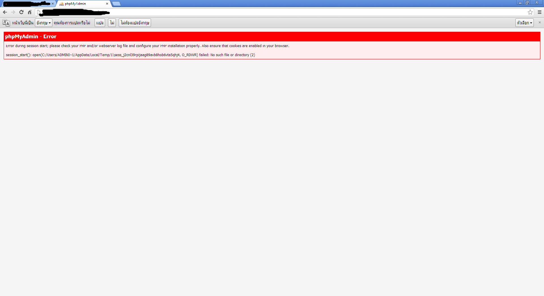The height and width of the screenshot is (296, 544).
Task: Close the phpMyAdmin tab
Action: point(107,4)
